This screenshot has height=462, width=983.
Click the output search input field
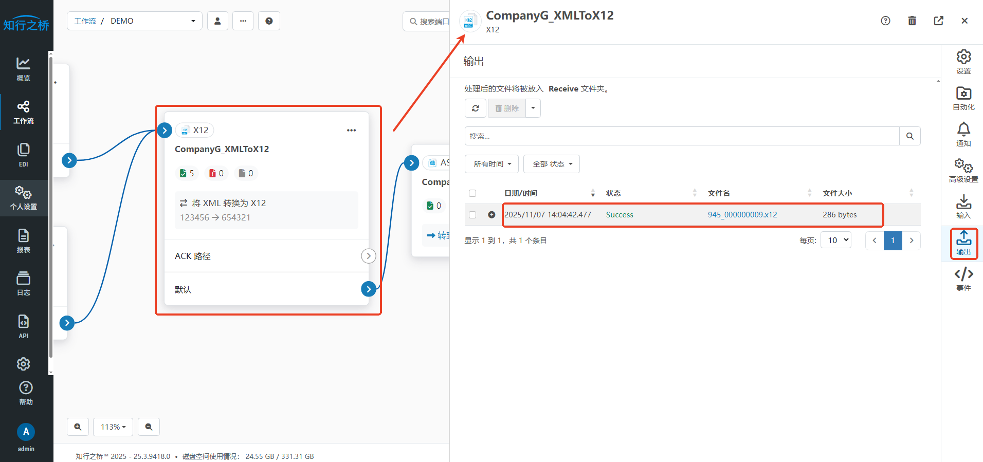(x=682, y=136)
